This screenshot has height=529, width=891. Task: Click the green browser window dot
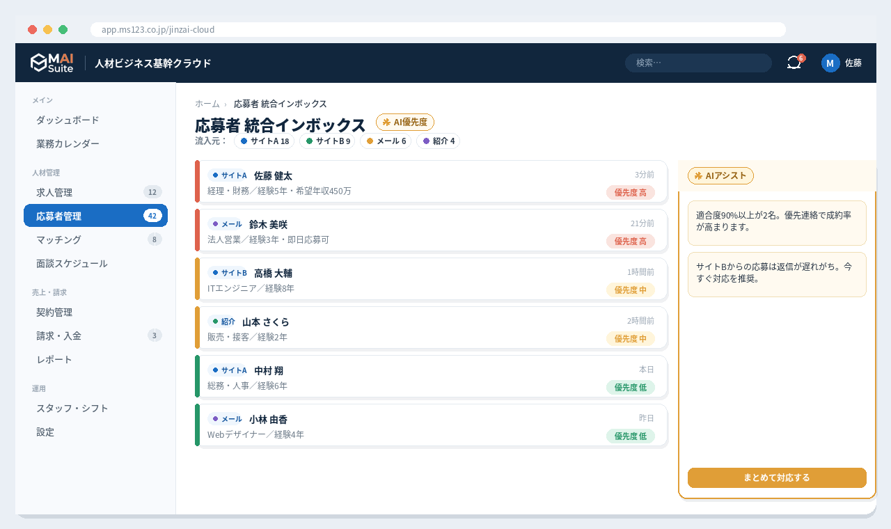63,29
